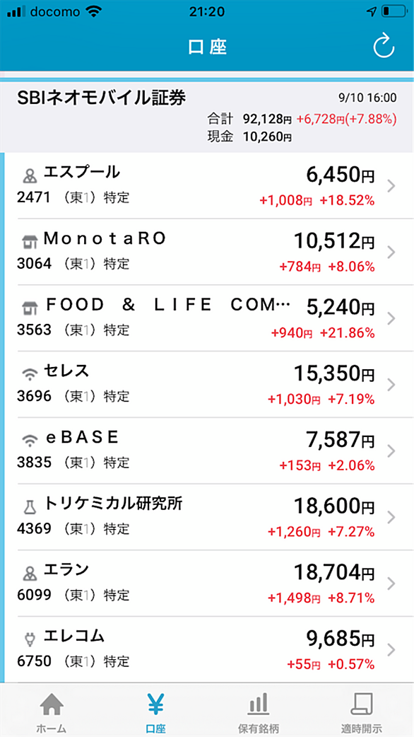Tap the shop icon beside MonotaRO
This screenshot has height=737, width=414.
[x=29, y=242]
